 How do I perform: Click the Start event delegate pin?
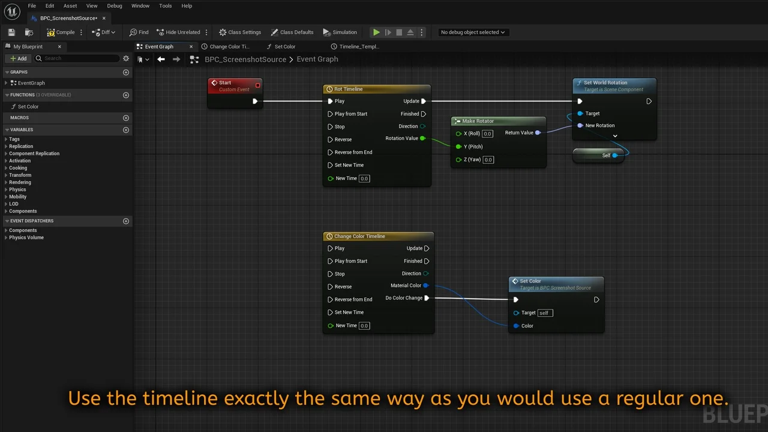point(258,85)
